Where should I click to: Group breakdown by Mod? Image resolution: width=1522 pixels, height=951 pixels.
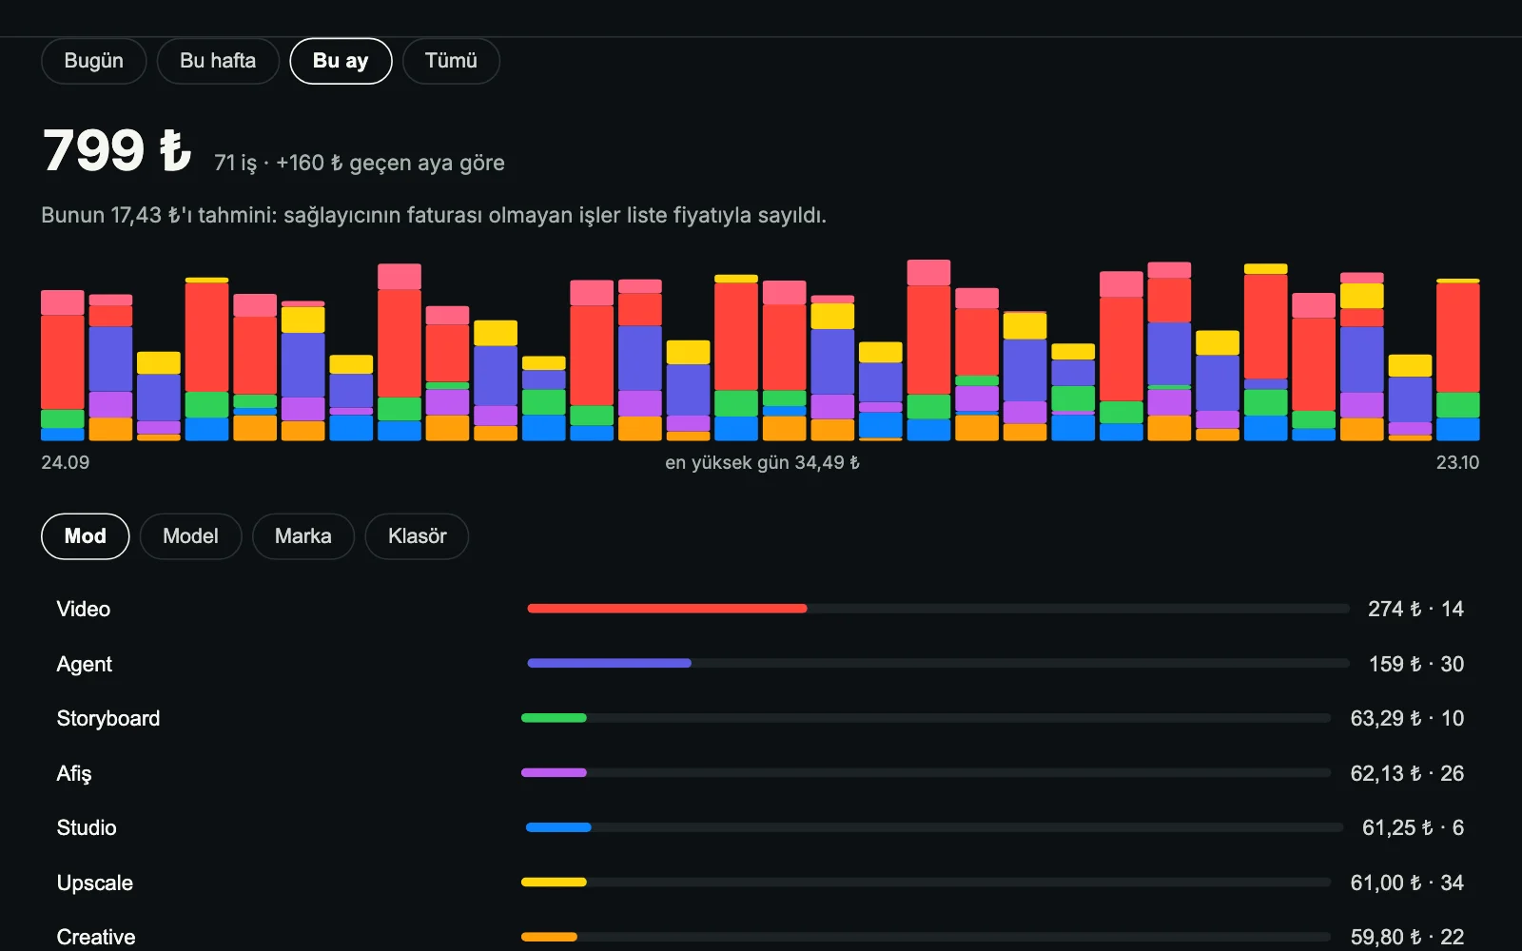(85, 536)
